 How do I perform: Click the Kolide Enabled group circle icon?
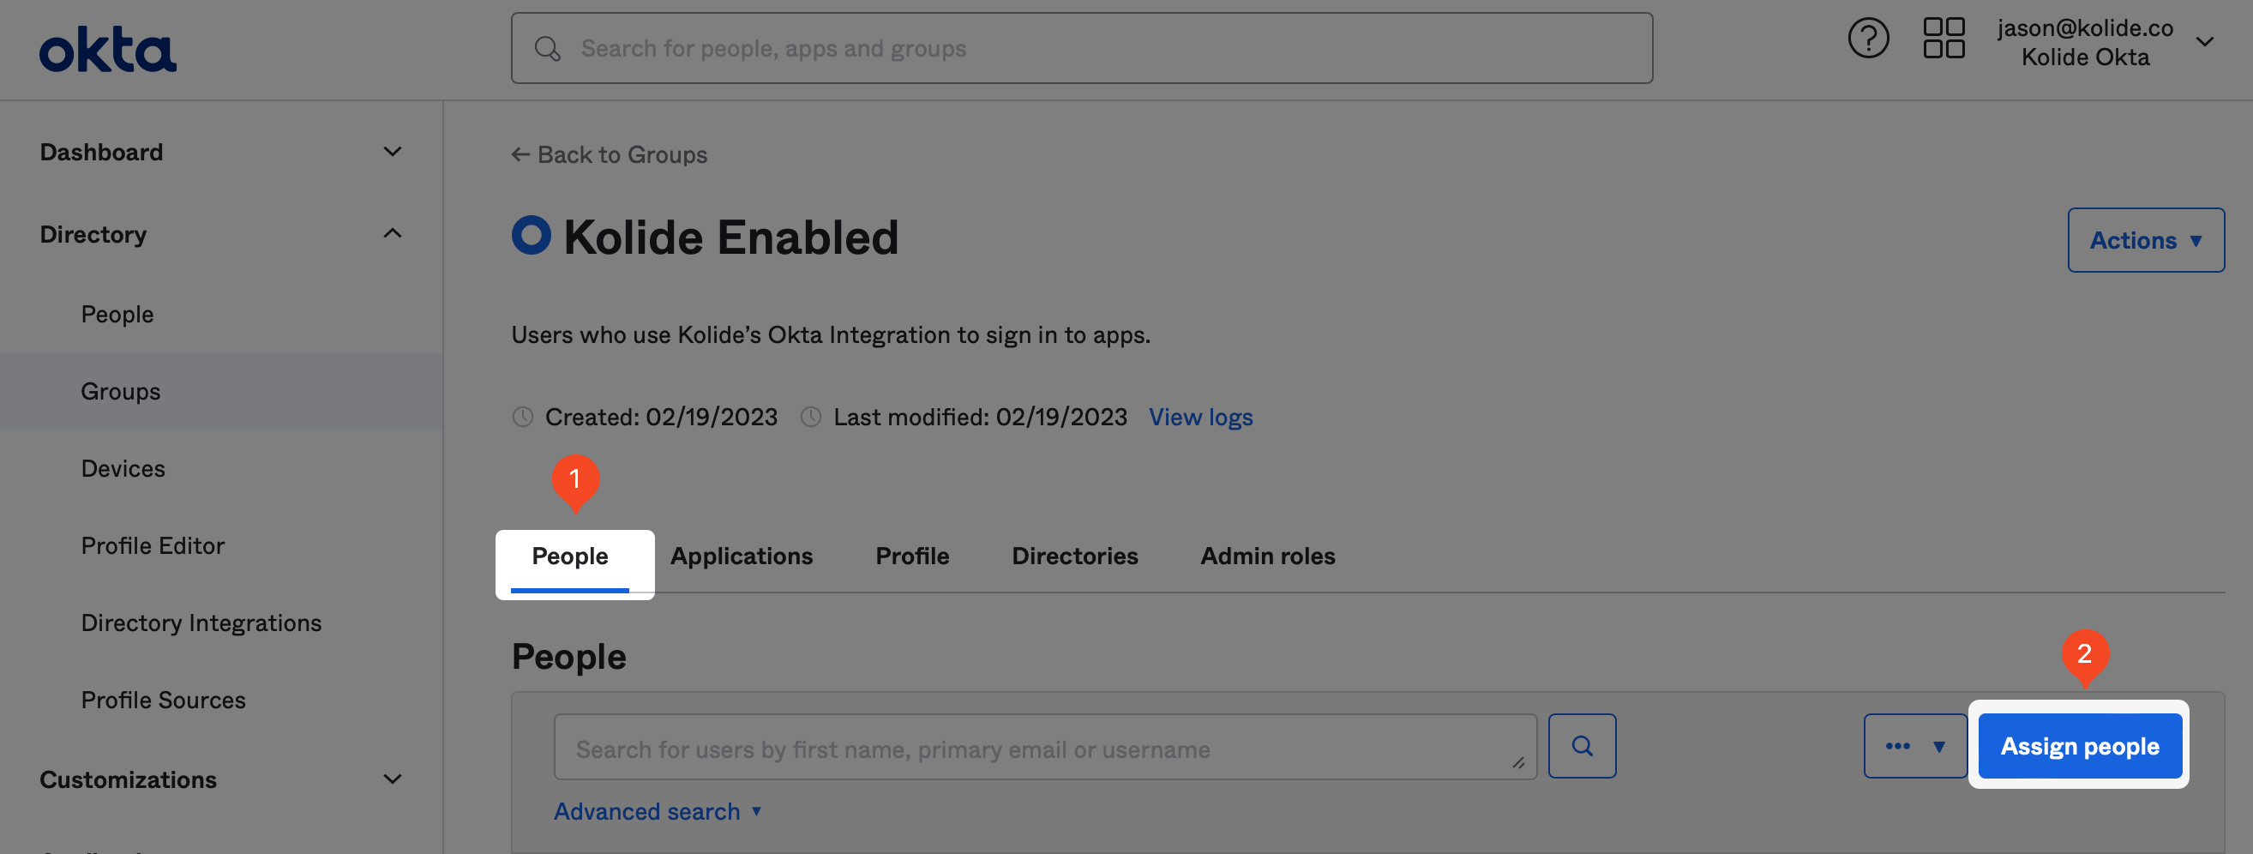[531, 236]
